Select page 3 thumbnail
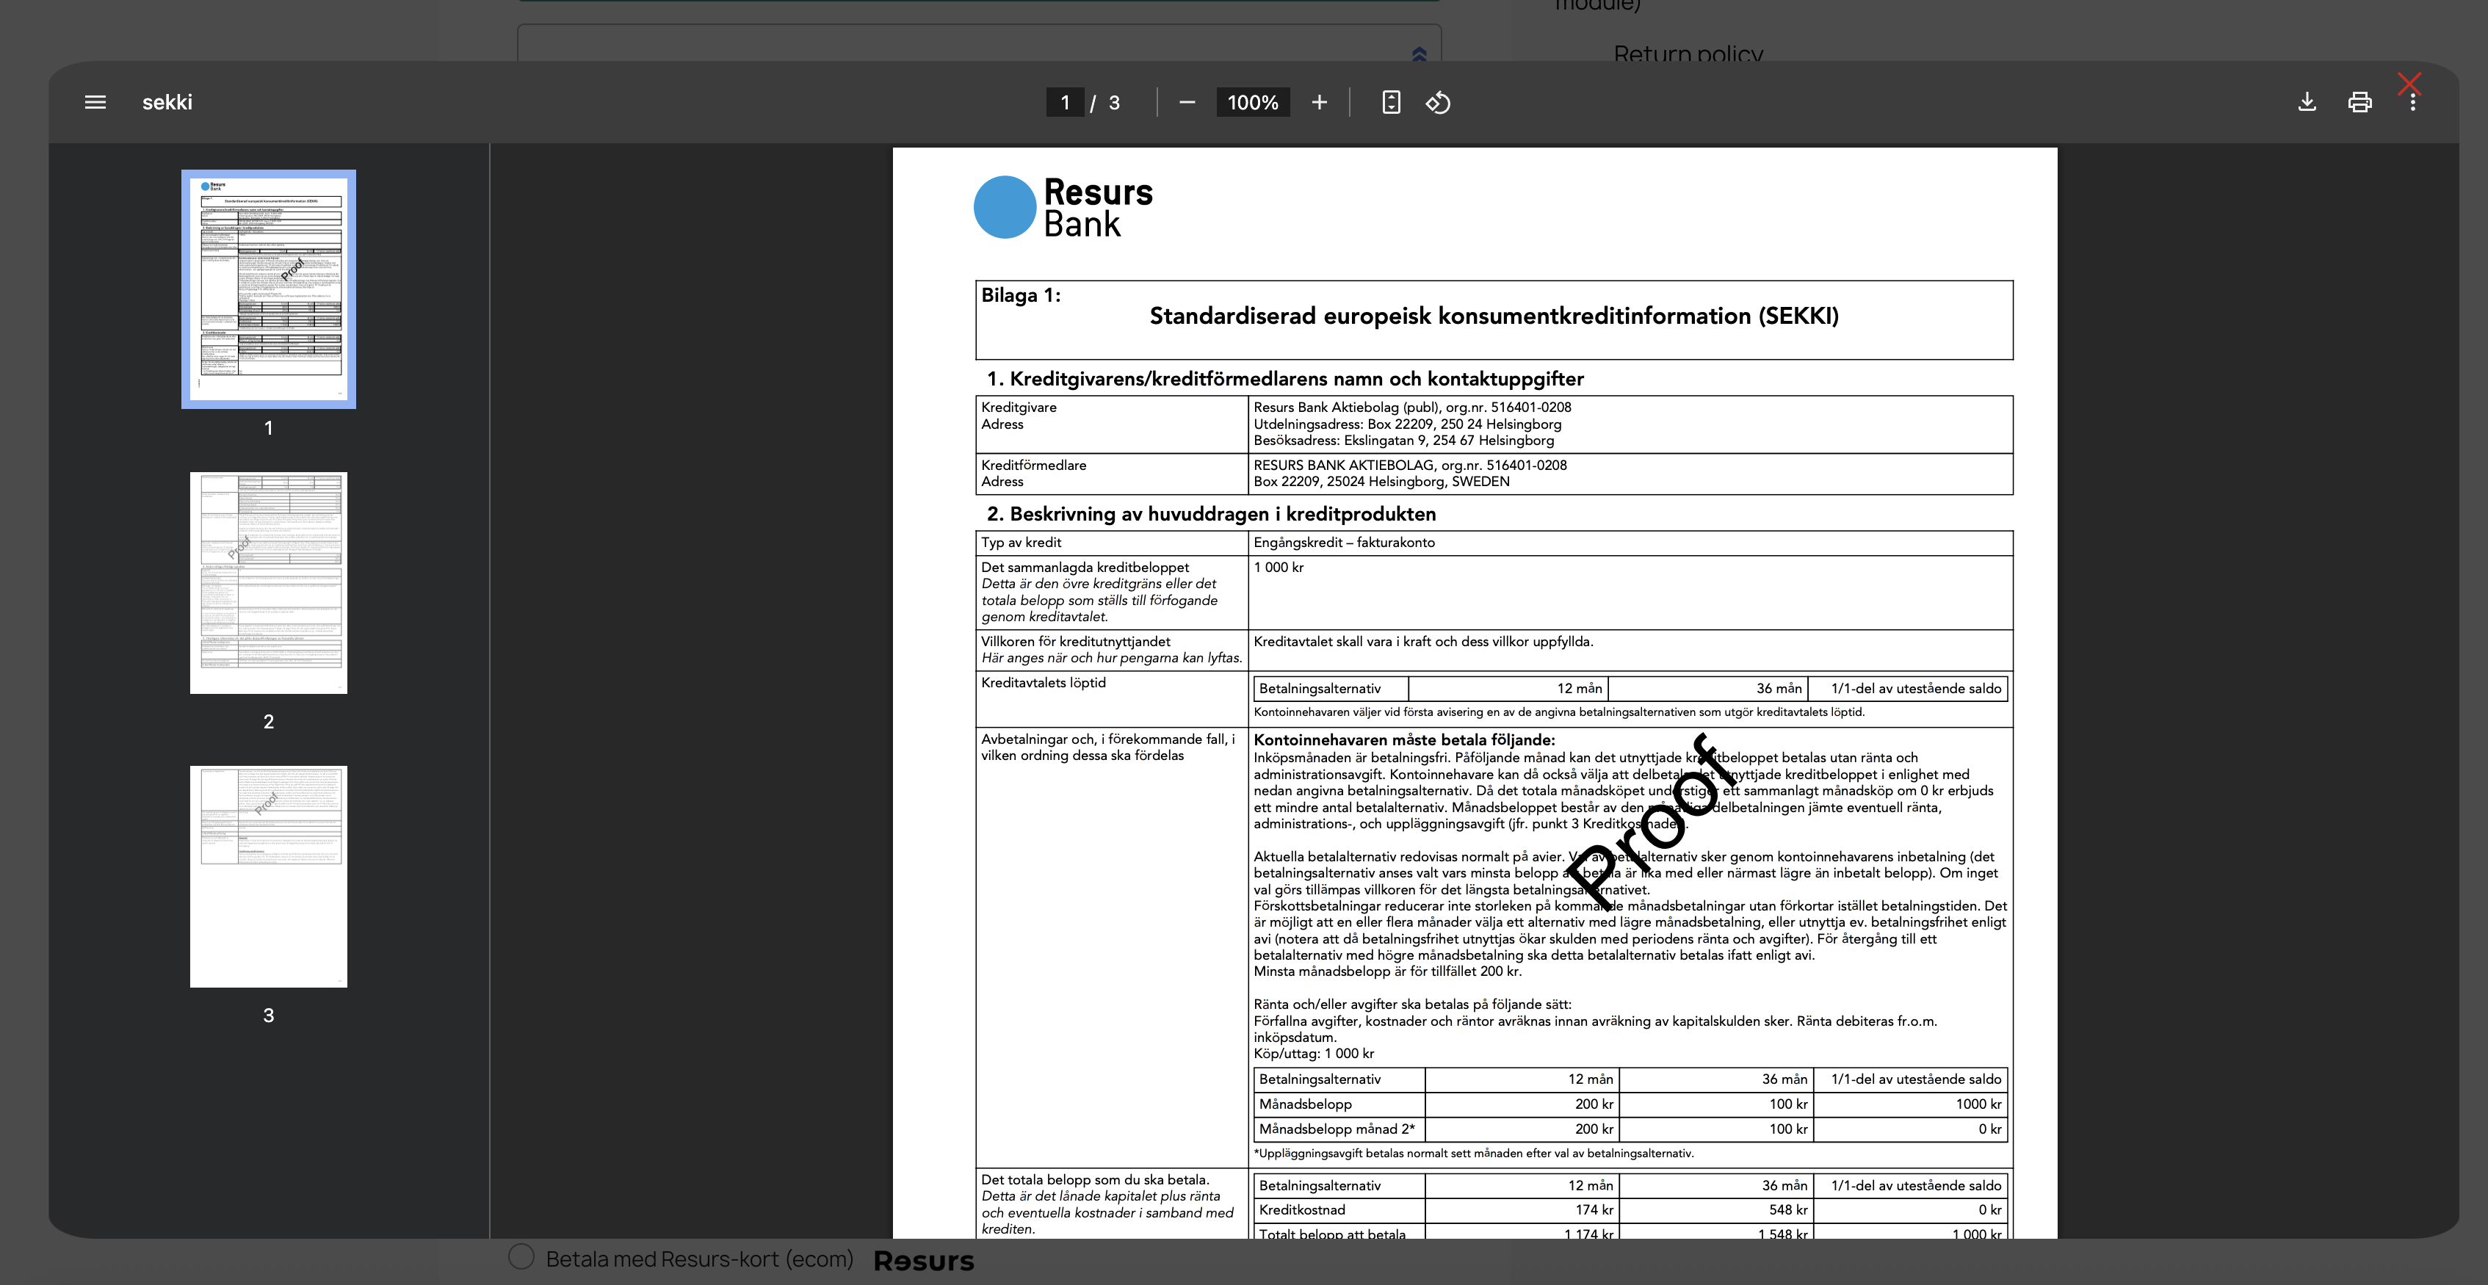Image resolution: width=2488 pixels, height=1285 pixels. click(269, 876)
